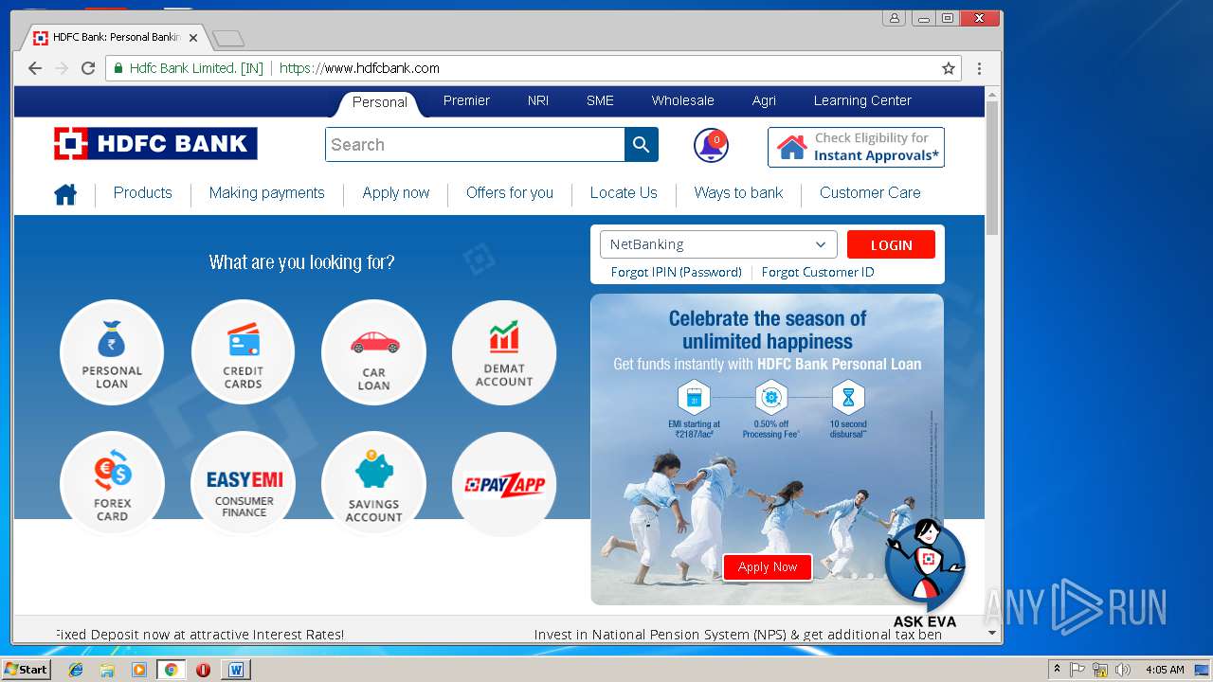Screen dimensions: 1213x682
Task: Open the PayZapp icon
Action: click(504, 484)
